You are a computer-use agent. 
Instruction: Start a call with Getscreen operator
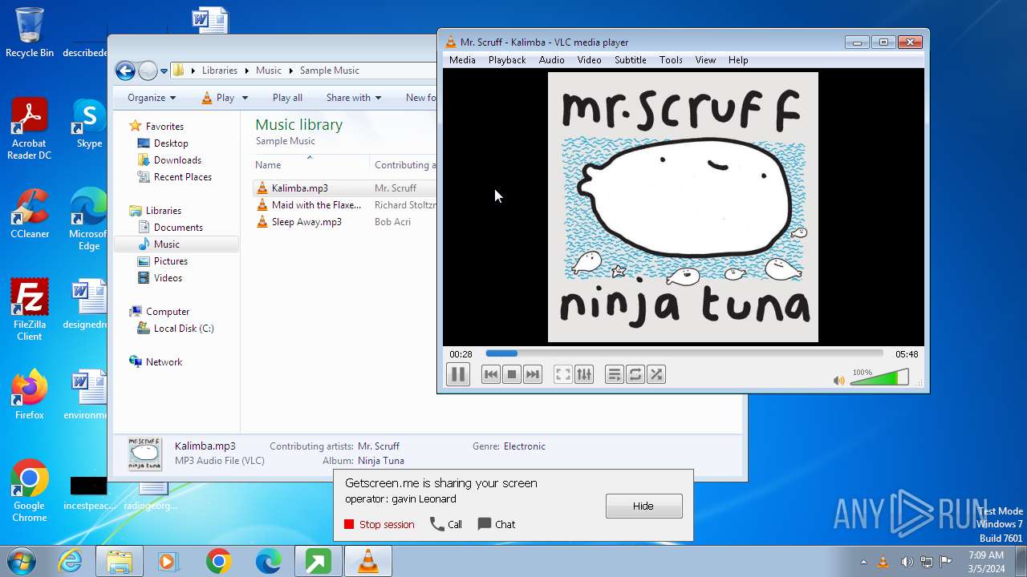pyautogui.click(x=446, y=525)
